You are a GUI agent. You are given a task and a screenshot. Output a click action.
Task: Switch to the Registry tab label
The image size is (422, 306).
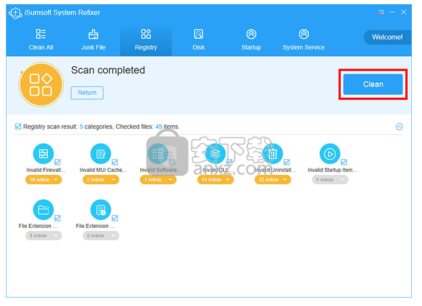tap(146, 47)
